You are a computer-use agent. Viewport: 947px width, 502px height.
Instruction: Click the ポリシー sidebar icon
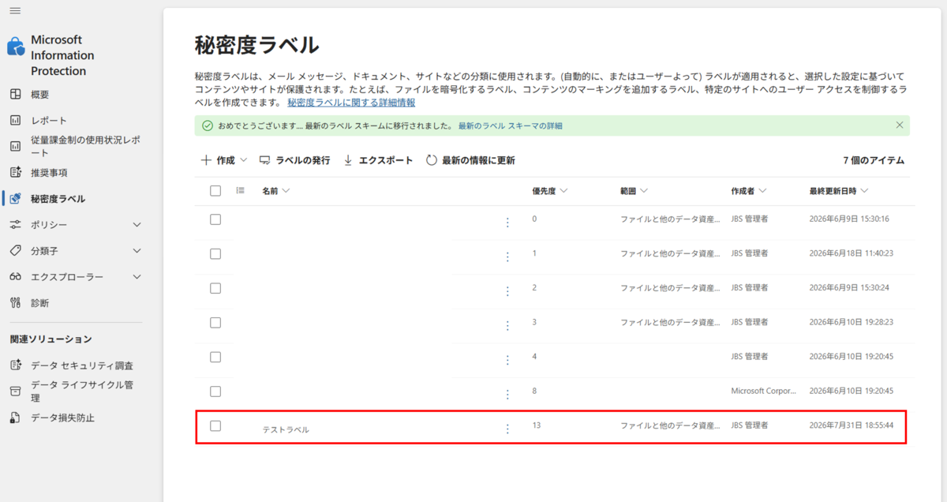[x=15, y=224]
